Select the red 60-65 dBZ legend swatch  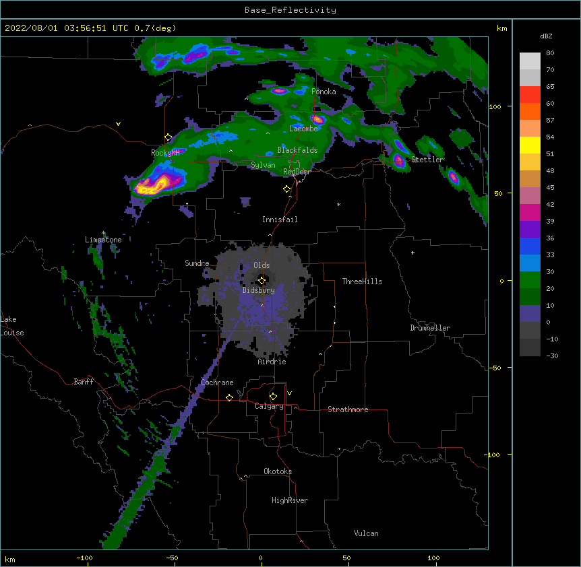click(x=530, y=95)
